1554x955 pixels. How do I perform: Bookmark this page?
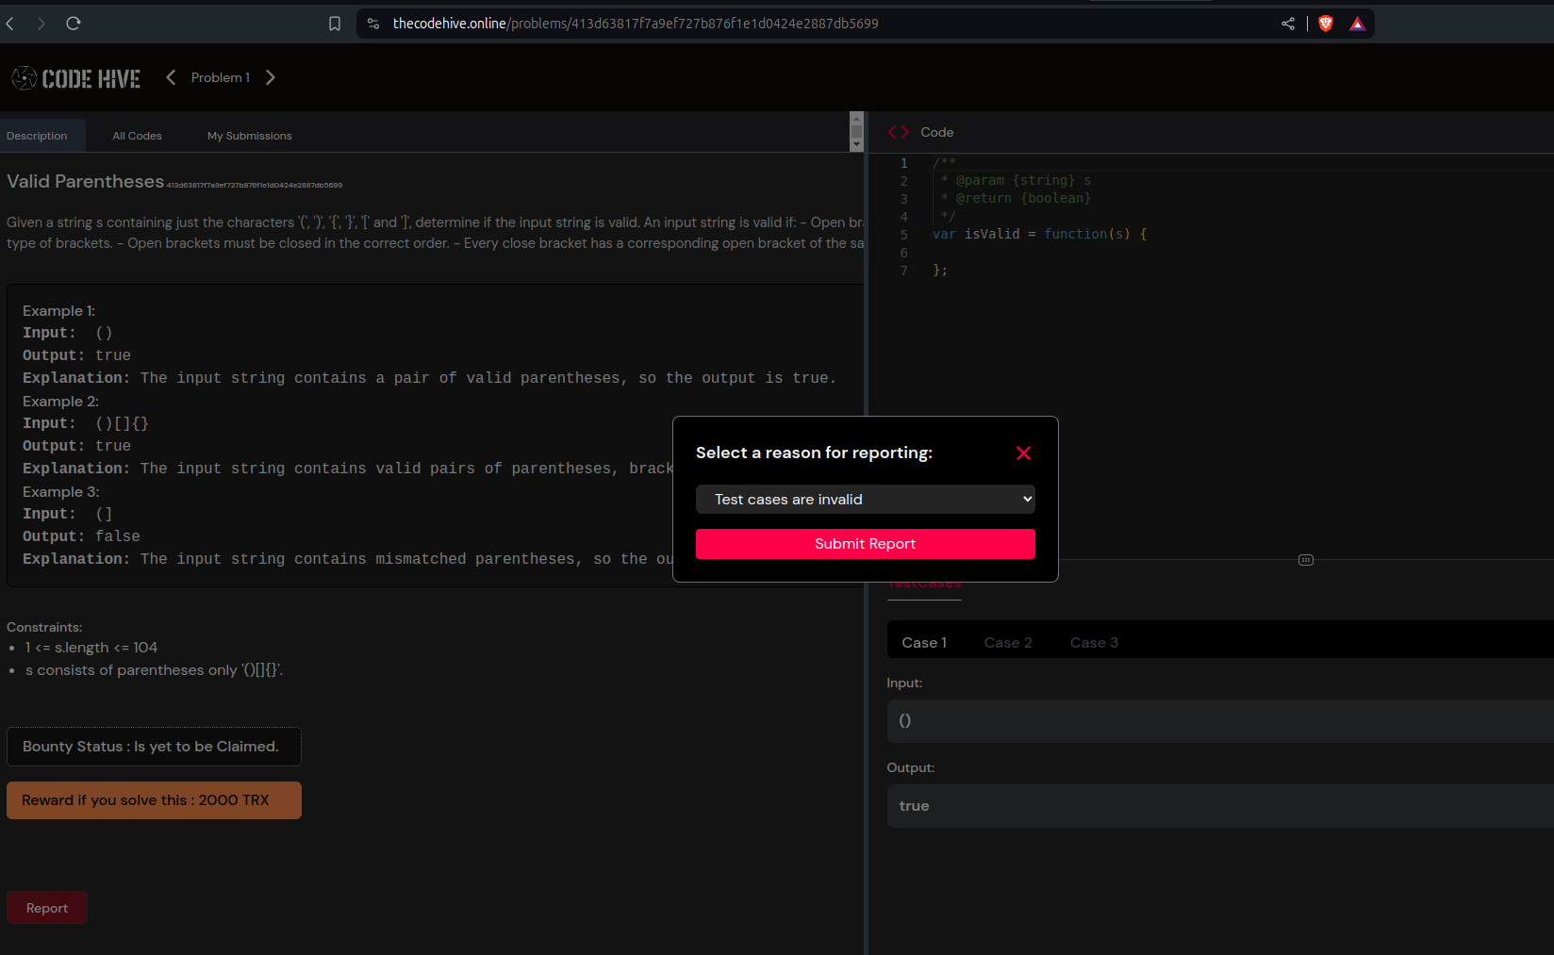tap(335, 24)
